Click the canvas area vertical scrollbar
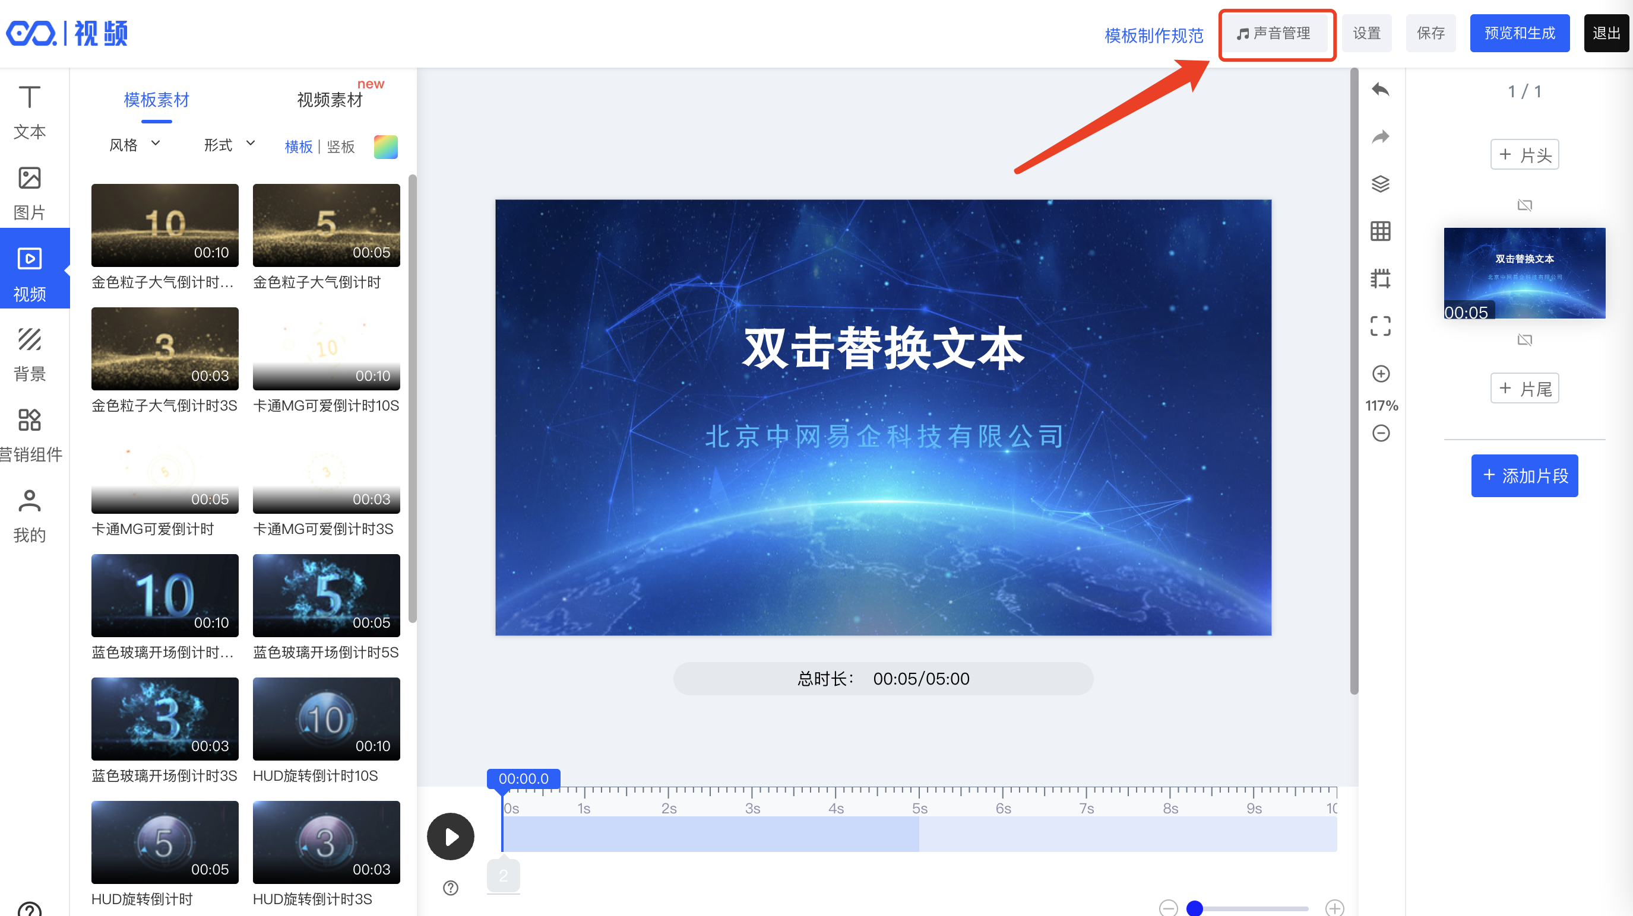The width and height of the screenshot is (1633, 916). click(1354, 382)
